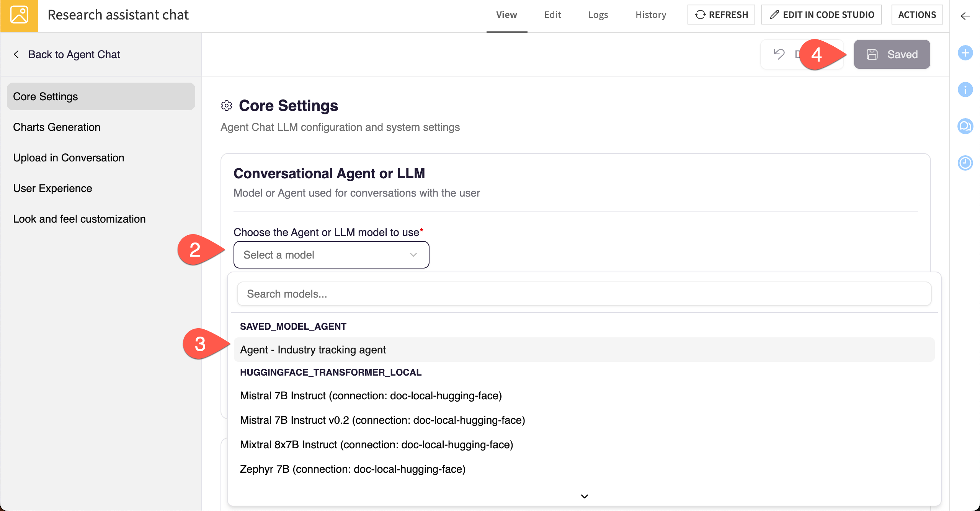This screenshot has height=511, width=980.
Task: Click the Core Settings gear icon
Action: (x=227, y=106)
